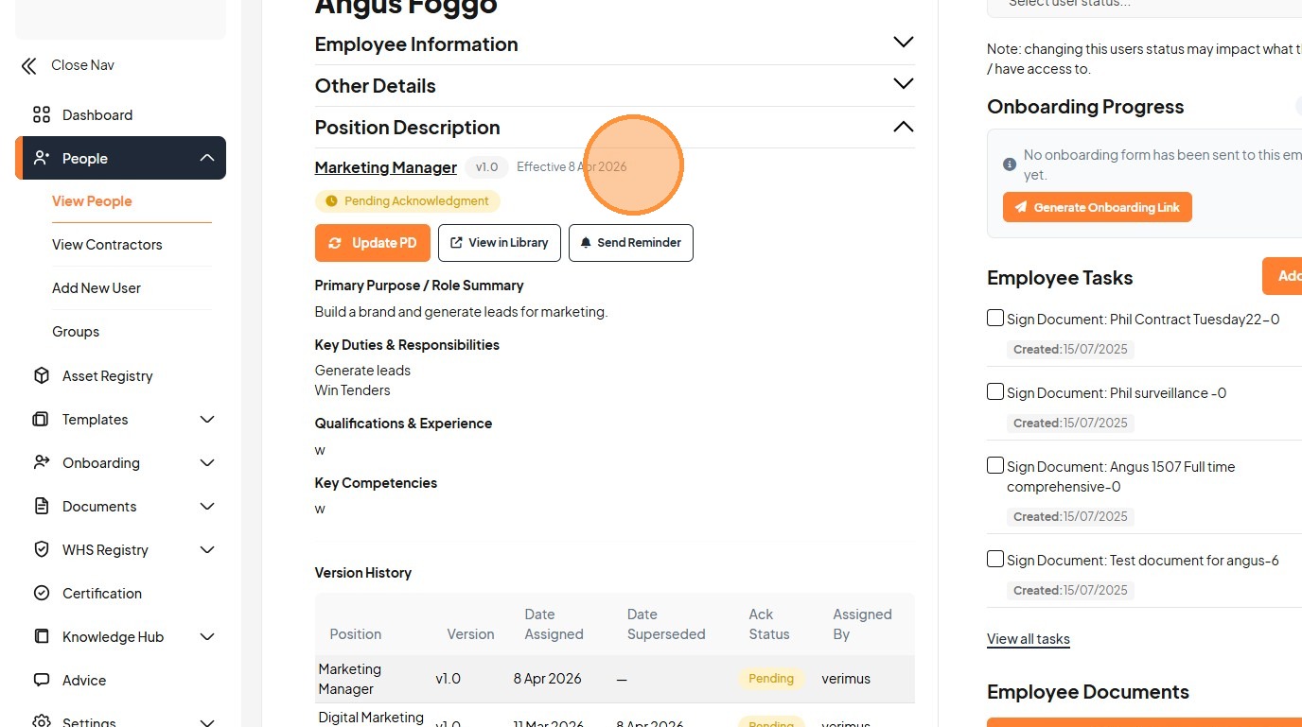Viewport: 1302px width, 727px height.
Task: Open the View all tasks link
Action: [1028, 639]
